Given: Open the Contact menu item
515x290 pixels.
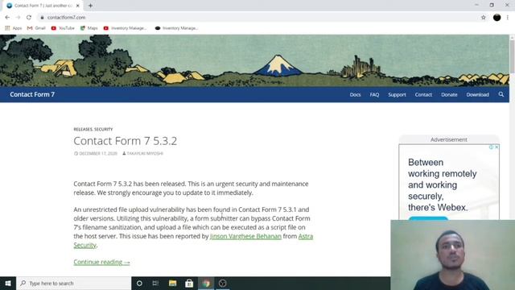Looking at the screenshot, I should [423, 95].
